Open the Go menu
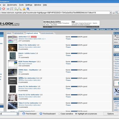Image resolution: width=119 pixels, height=119 pixels. coord(4,5)
